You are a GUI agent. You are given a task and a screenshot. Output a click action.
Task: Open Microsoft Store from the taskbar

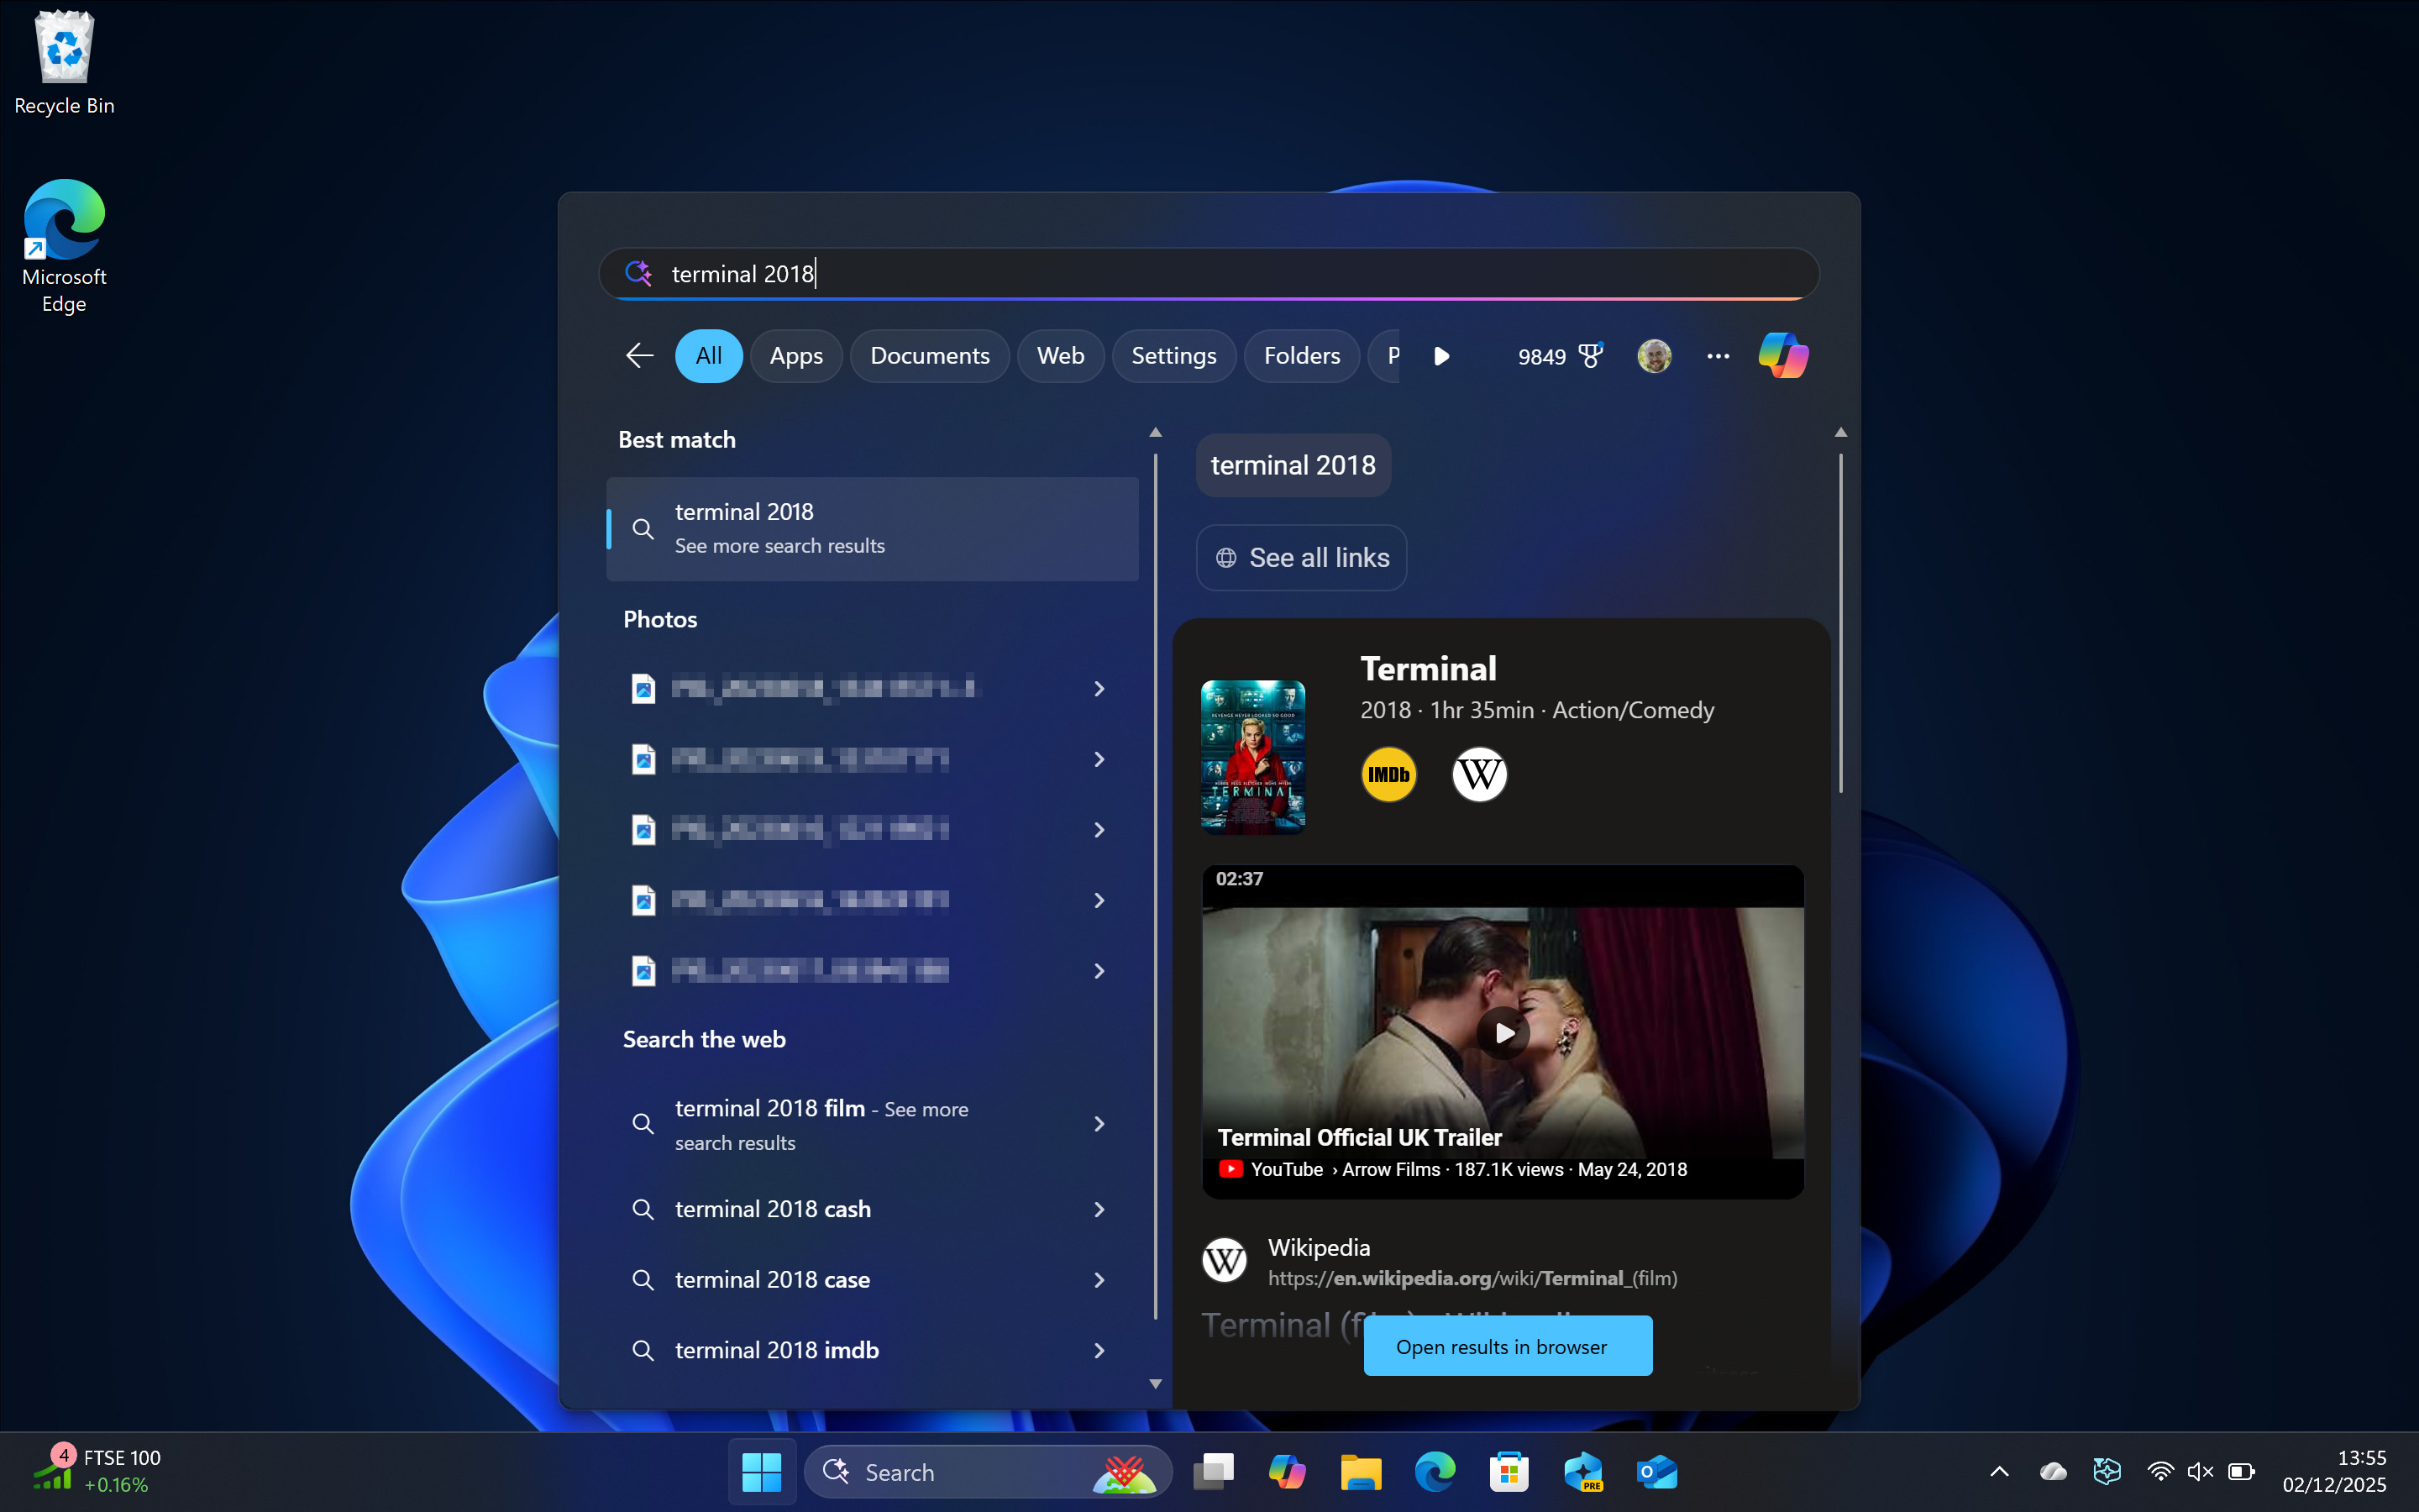pyautogui.click(x=1509, y=1471)
